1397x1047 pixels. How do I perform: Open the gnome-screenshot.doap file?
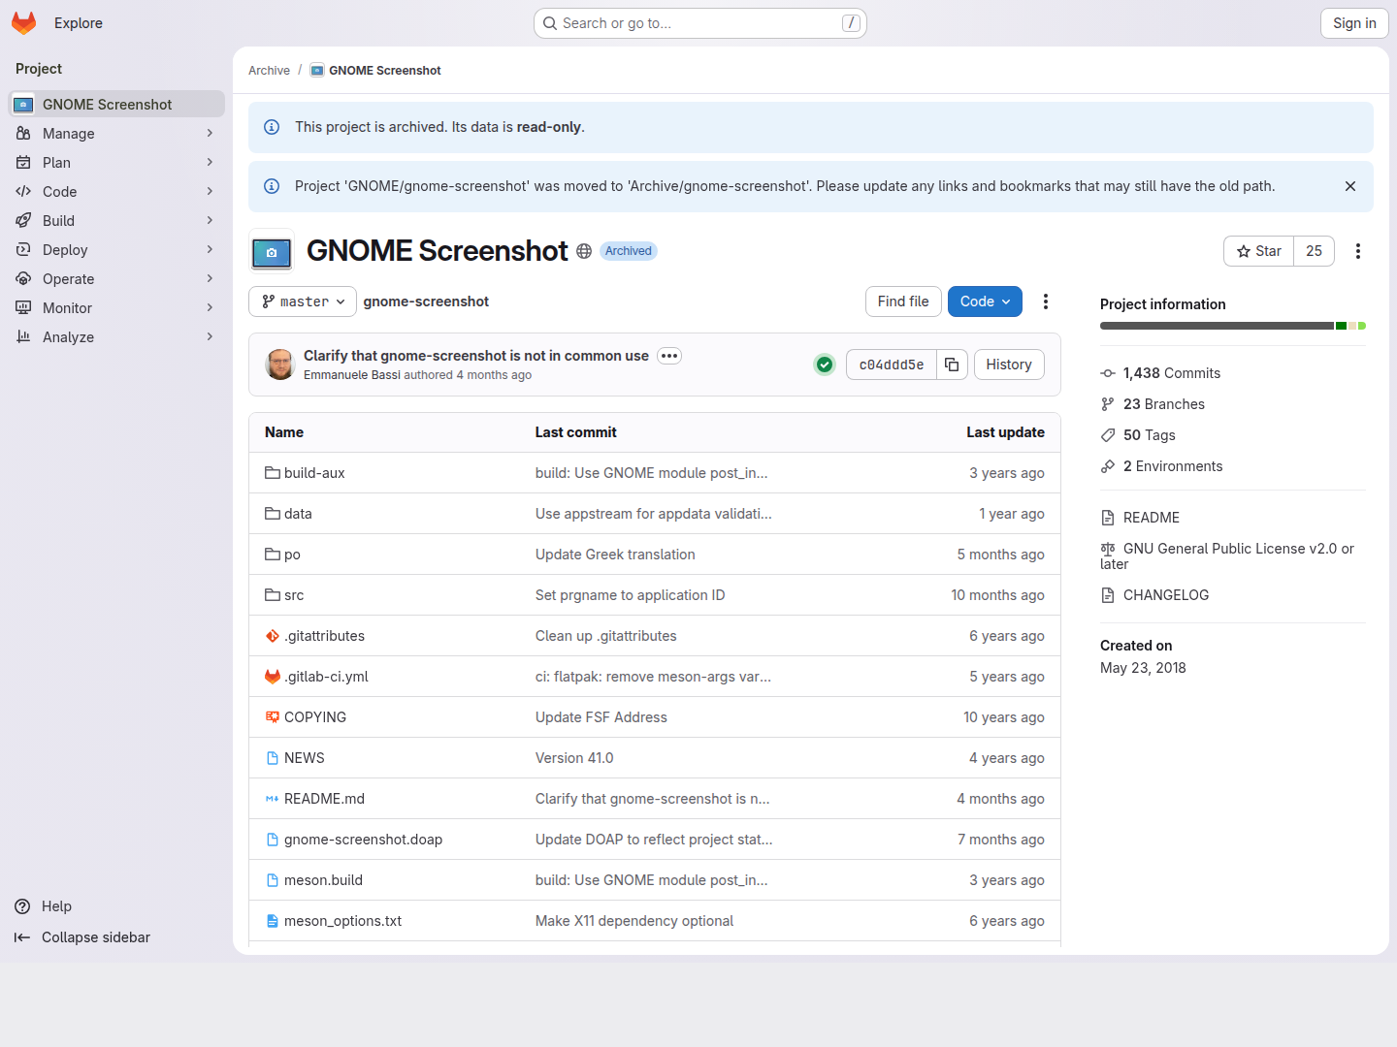coord(363,840)
